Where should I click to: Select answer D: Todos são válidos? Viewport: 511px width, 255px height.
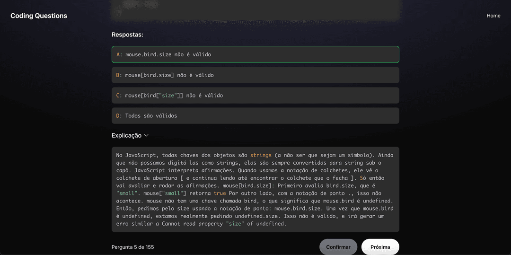pos(255,115)
